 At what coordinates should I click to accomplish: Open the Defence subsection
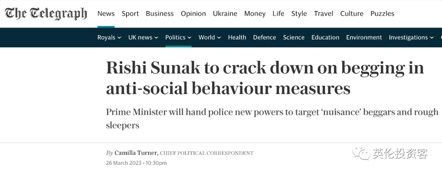[264, 37]
